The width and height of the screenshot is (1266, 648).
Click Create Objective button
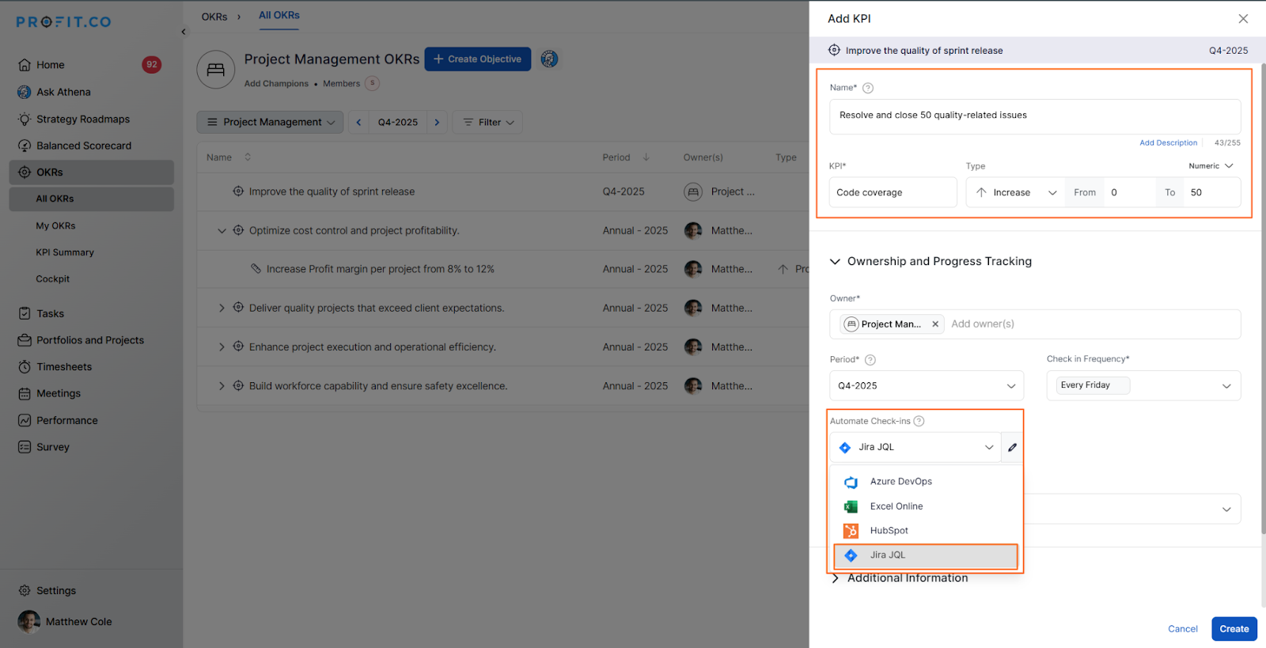(478, 59)
